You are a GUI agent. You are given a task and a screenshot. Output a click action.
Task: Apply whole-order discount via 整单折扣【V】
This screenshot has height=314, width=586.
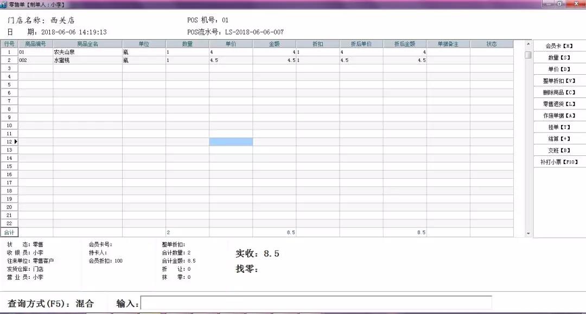(x=559, y=81)
